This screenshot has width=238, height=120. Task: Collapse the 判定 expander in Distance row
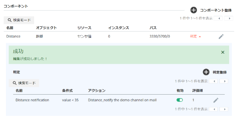195,36
